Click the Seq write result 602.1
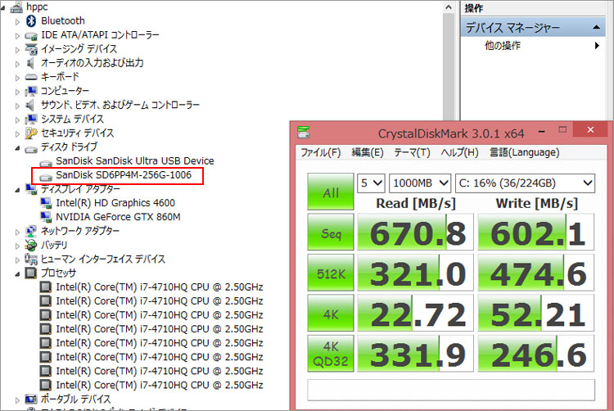The image size is (614, 411). pyautogui.click(x=536, y=233)
